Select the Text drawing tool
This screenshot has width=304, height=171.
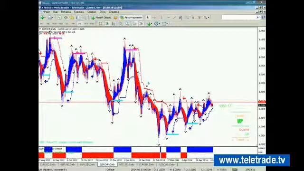[193, 18]
